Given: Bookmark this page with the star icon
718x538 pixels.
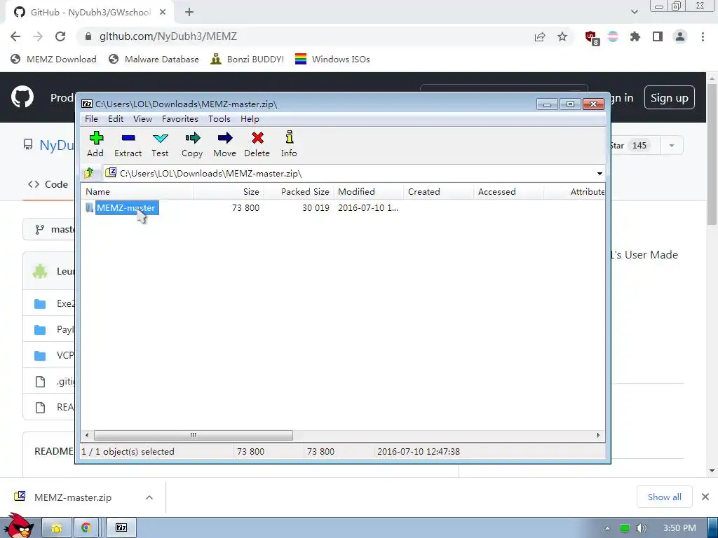Looking at the screenshot, I should 562,36.
